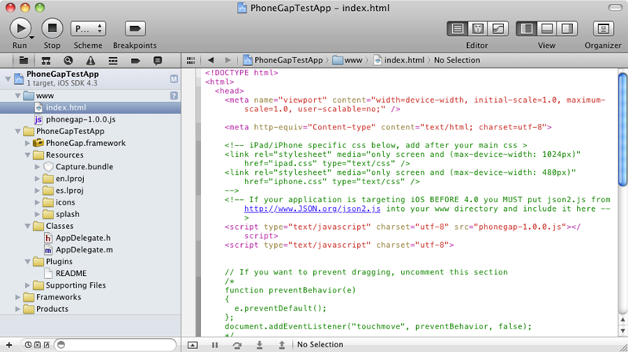The image size is (628, 352).
Task: Collapse the www folder
Action: pyautogui.click(x=17, y=96)
